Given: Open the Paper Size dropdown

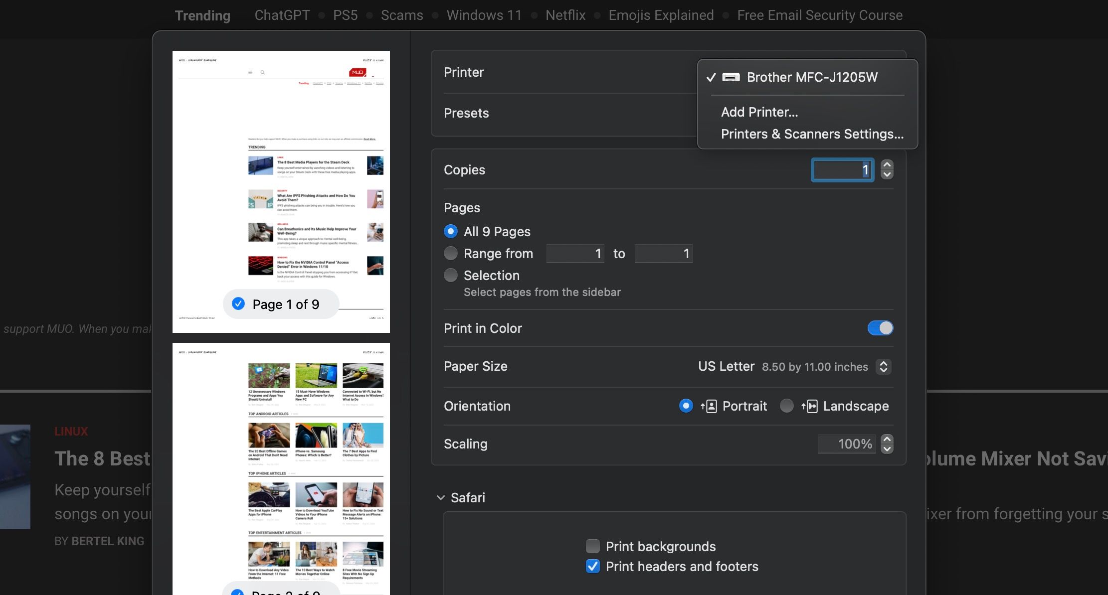Looking at the screenshot, I should [883, 367].
